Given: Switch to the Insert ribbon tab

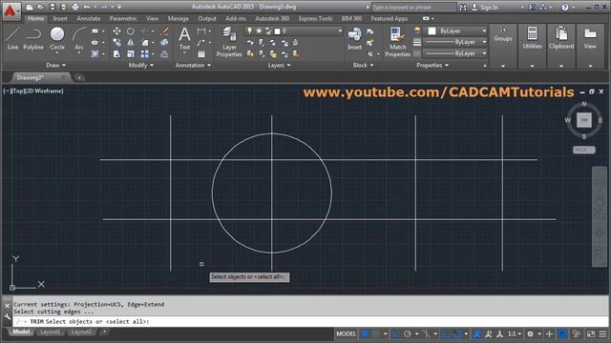Looking at the screenshot, I should point(60,18).
